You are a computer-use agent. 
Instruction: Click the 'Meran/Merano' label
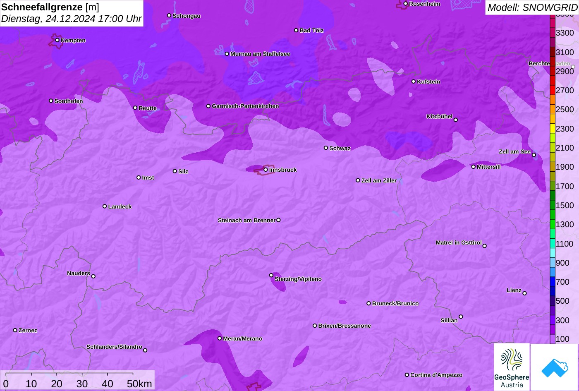(x=243, y=338)
